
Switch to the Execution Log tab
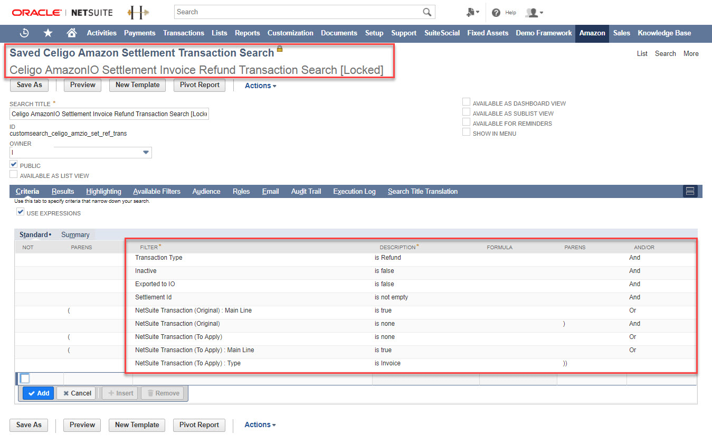(x=354, y=191)
